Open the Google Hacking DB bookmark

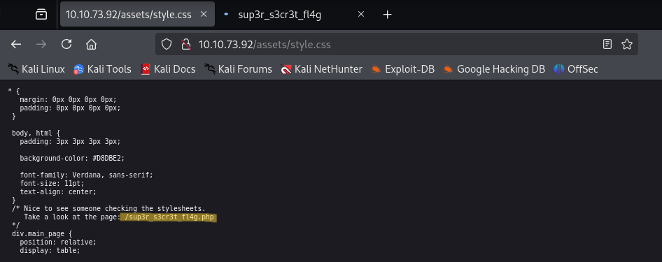[x=494, y=69]
